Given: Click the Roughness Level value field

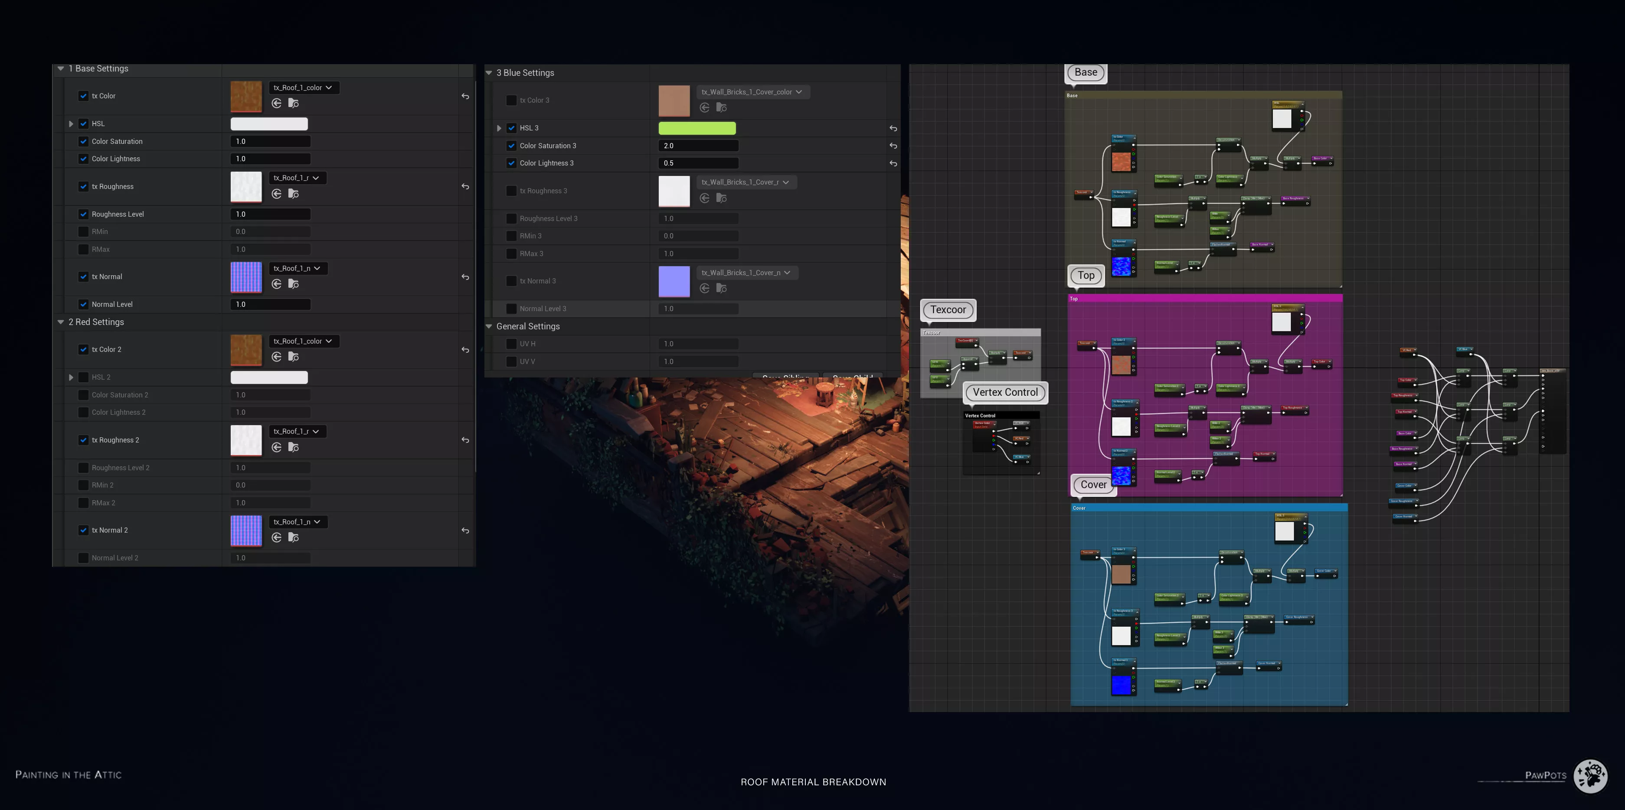Looking at the screenshot, I should coord(270,215).
